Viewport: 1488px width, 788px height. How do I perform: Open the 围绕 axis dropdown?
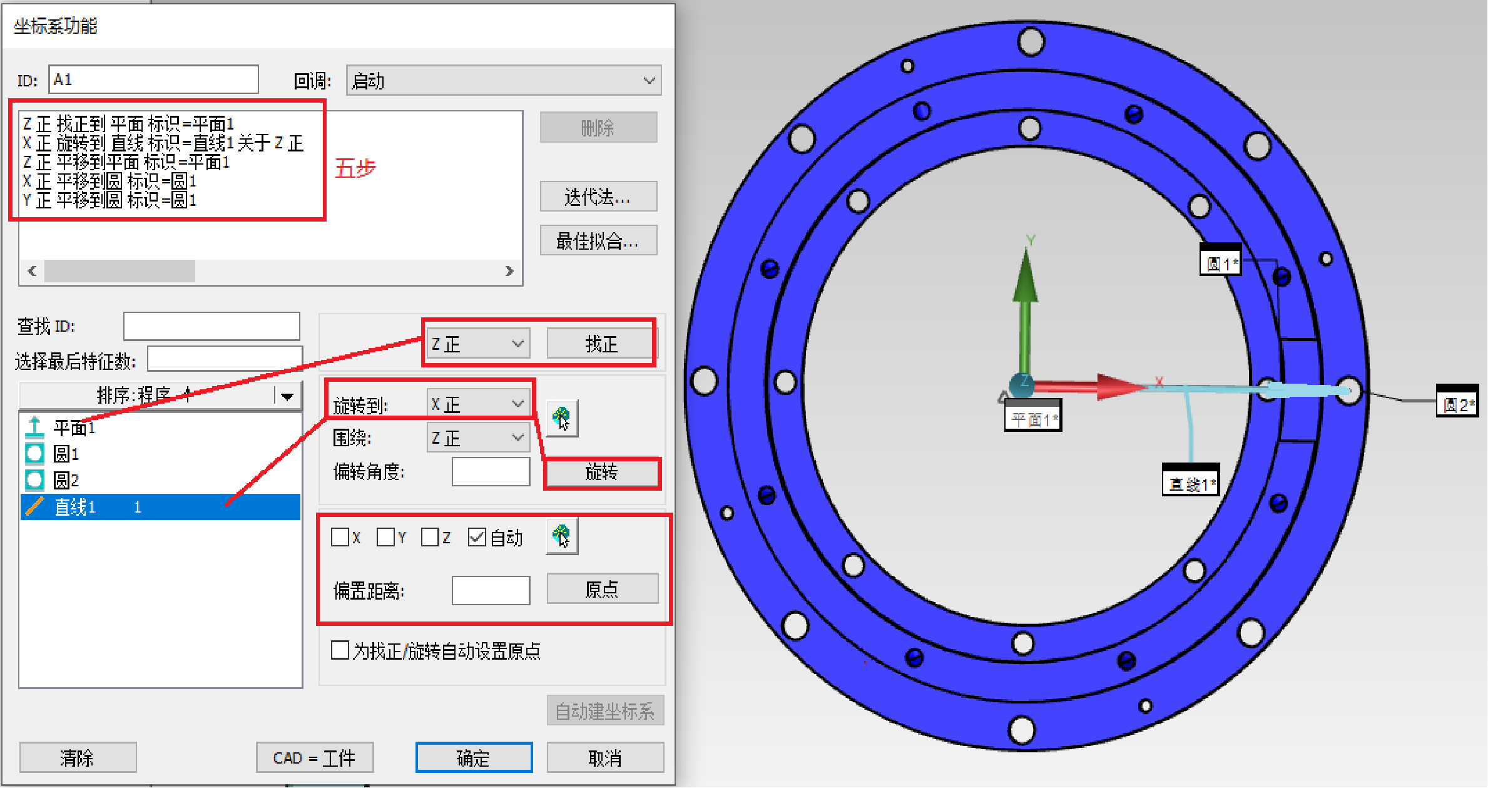point(478,437)
